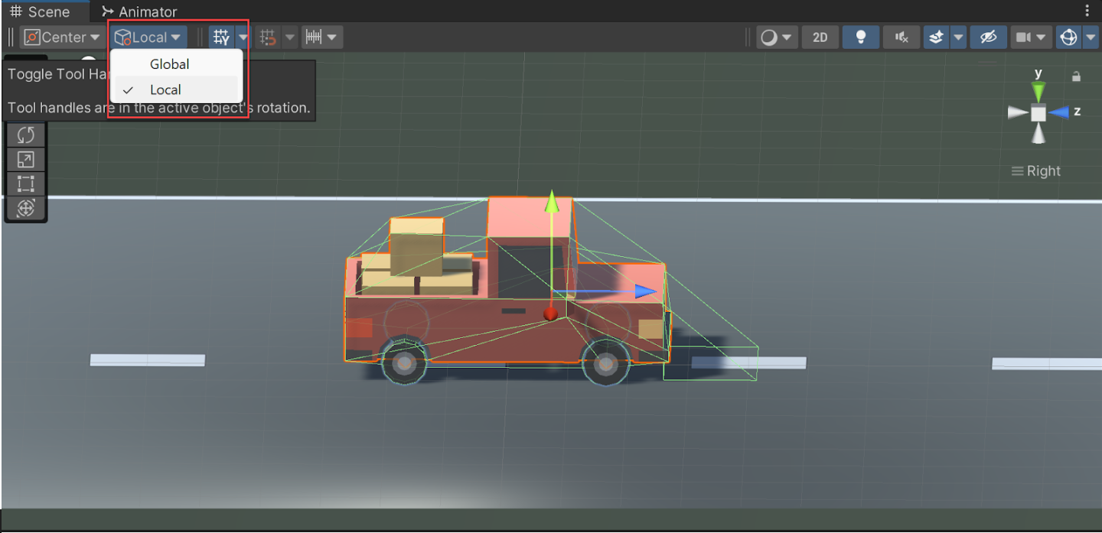This screenshot has height=533, width=1102.
Task: Open the Center pivot position dropdown
Action: (63, 37)
